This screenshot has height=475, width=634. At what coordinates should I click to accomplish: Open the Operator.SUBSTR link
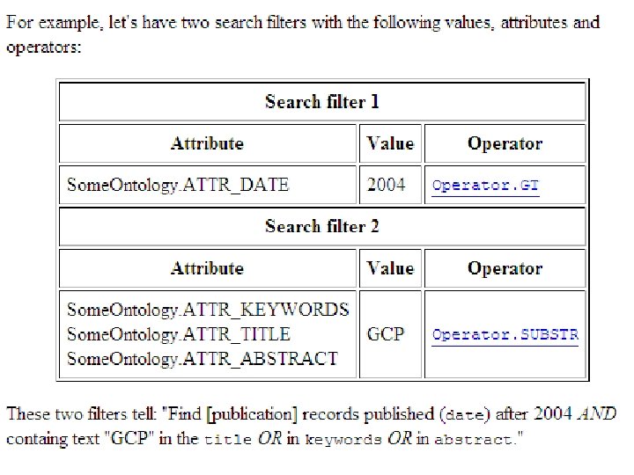(x=505, y=335)
